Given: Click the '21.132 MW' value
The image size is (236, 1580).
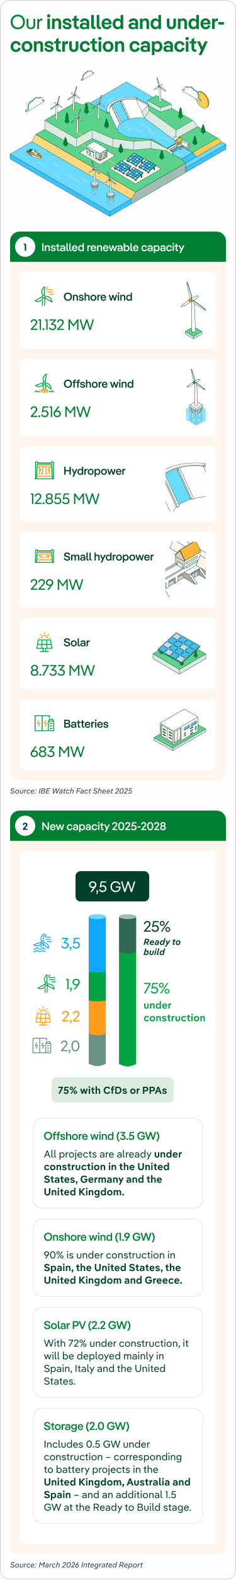Looking at the screenshot, I should click(x=62, y=325).
